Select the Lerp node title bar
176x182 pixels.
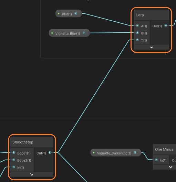tap(152, 15)
